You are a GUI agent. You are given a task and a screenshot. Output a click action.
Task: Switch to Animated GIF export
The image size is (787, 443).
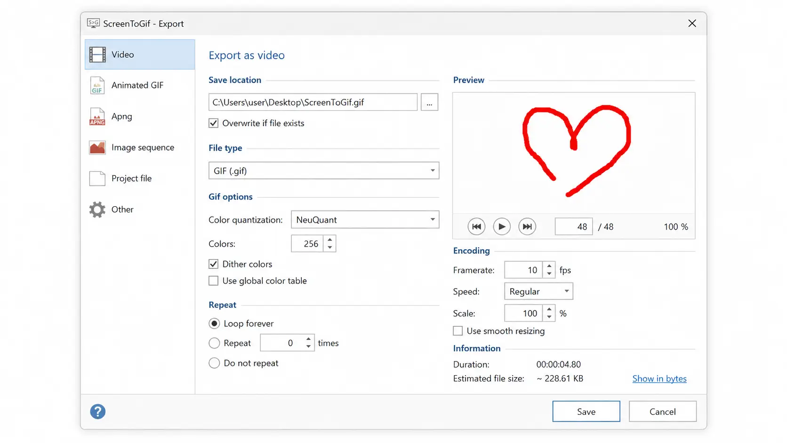click(x=140, y=85)
